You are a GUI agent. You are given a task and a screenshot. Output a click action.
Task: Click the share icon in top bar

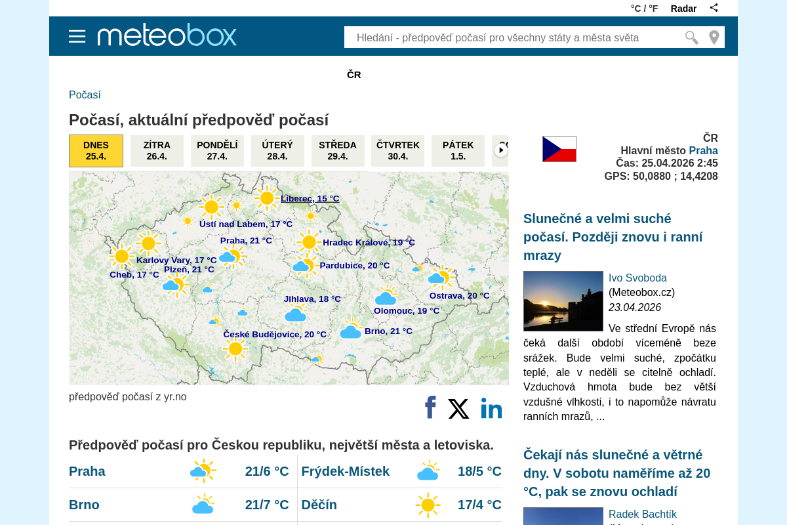click(714, 7)
